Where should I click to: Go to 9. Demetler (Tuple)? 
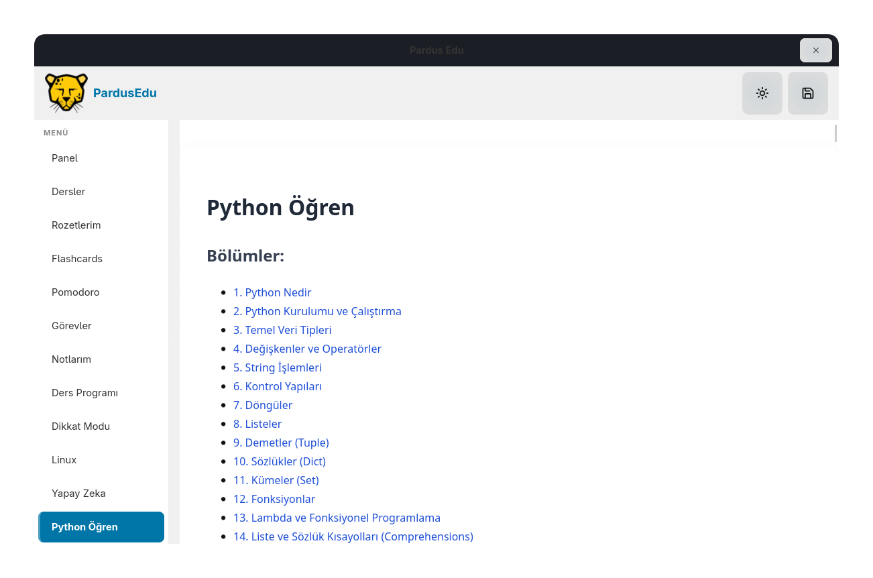click(x=281, y=443)
